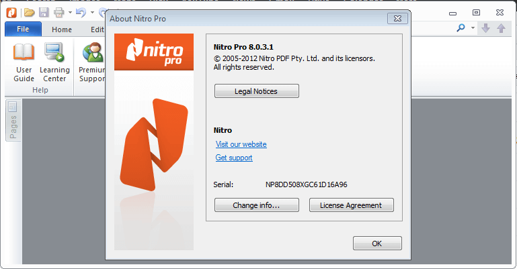Launch the Learning Center
Viewport: 517px width, 269px height.
(x=54, y=62)
